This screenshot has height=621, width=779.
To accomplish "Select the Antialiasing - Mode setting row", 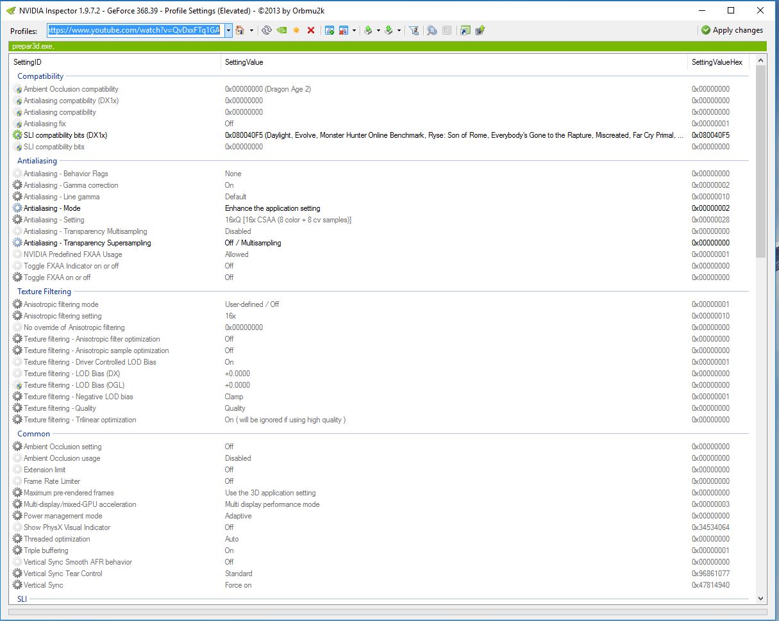I will 380,208.
